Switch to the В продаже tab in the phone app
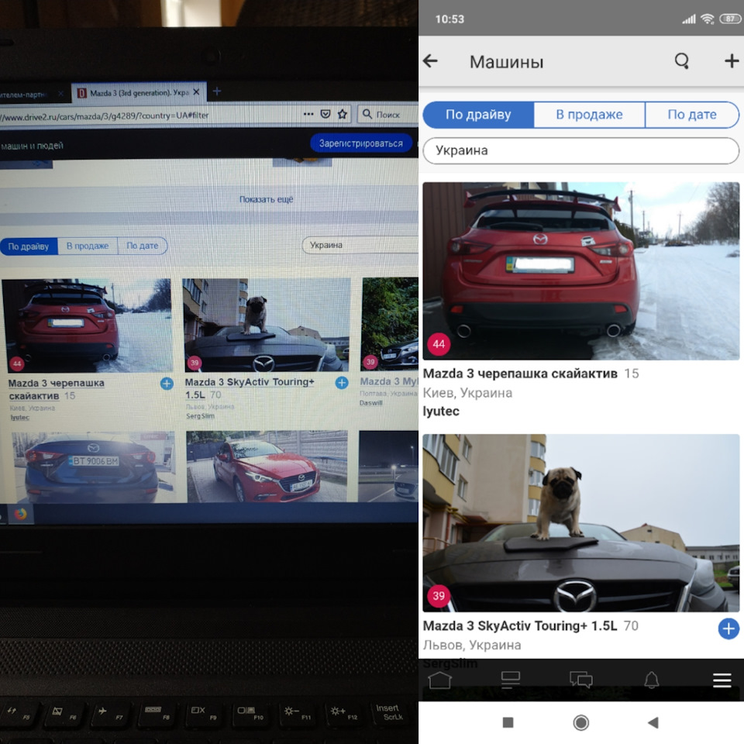Screen dimensions: 744x744 pyautogui.click(x=589, y=115)
